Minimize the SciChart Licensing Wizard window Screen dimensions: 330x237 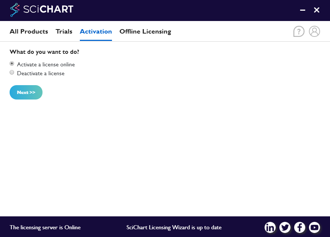pyautogui.click(x=302, y=10)
